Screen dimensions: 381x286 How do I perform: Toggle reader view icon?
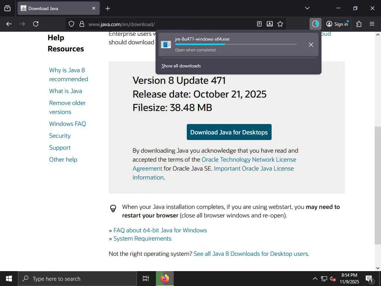[x=259, y=24]
